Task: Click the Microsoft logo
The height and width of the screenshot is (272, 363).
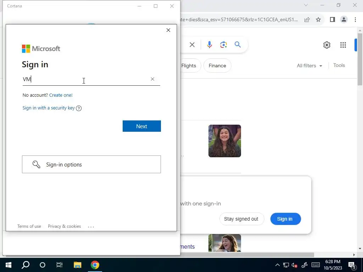Action: point(41,49)
